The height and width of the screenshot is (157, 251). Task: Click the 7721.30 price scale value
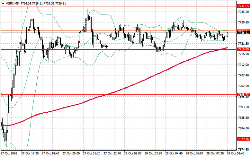pyautogui.click(x=244, y=43)
